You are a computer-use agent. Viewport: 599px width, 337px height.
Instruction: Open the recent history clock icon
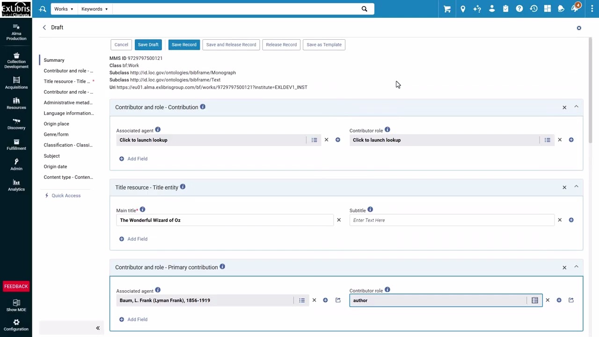tap(533, 9)
